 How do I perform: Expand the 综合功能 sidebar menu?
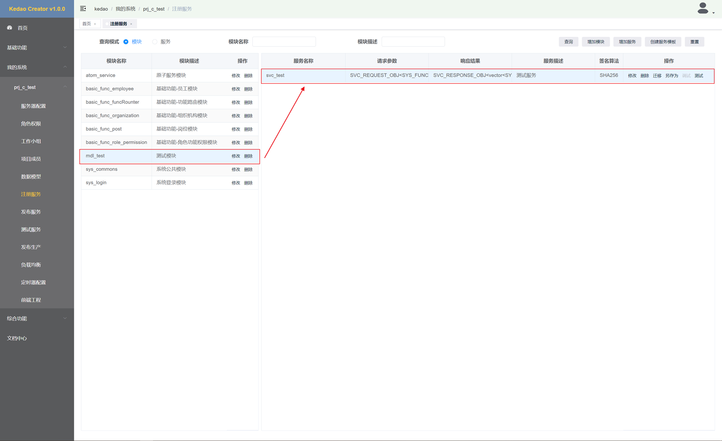pos(37,319)
